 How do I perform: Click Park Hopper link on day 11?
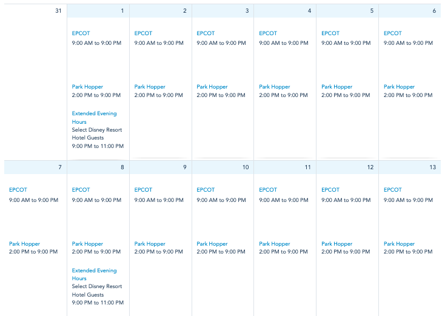275,244
